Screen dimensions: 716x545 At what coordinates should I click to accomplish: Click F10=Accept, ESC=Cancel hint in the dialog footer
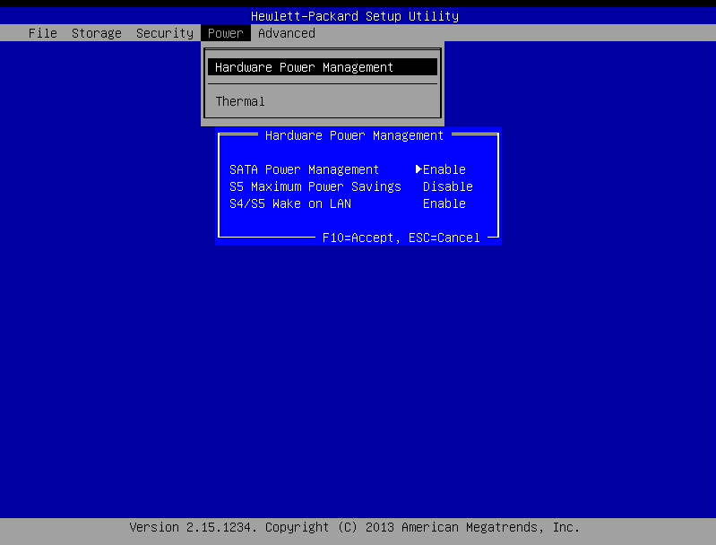click(x=401, y=238)
